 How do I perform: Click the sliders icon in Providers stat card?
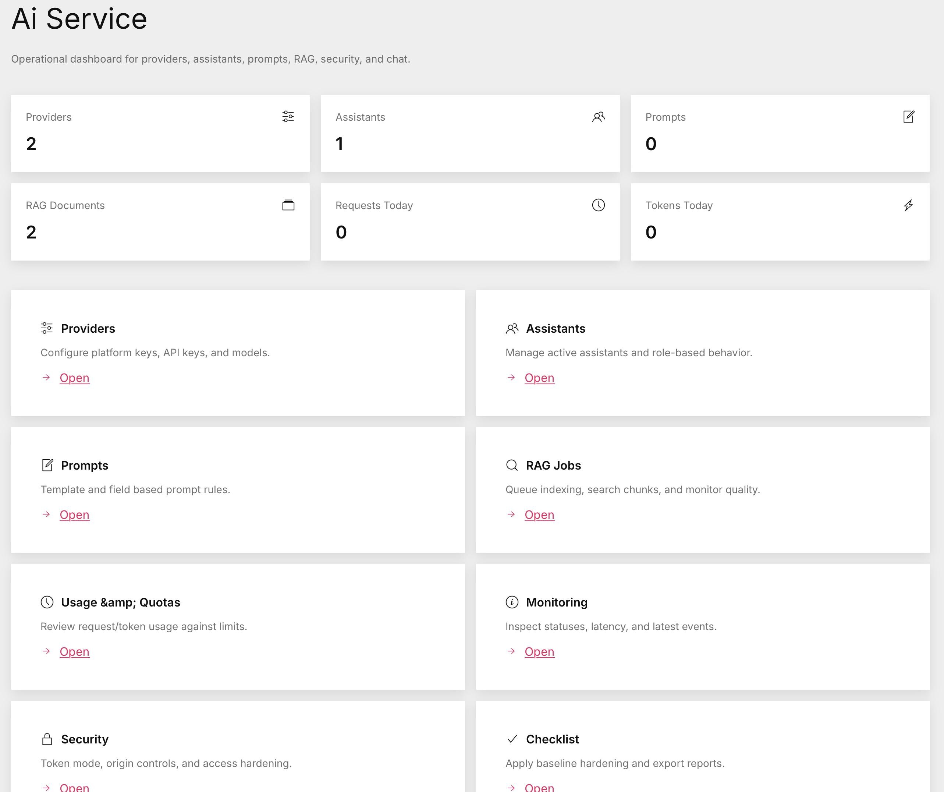pos(288,117)
